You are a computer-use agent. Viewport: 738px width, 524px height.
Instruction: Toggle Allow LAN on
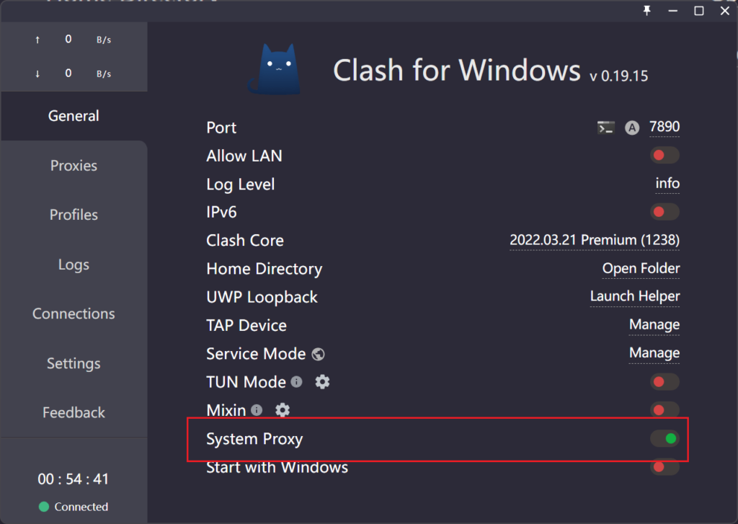(x=664, y=155)
